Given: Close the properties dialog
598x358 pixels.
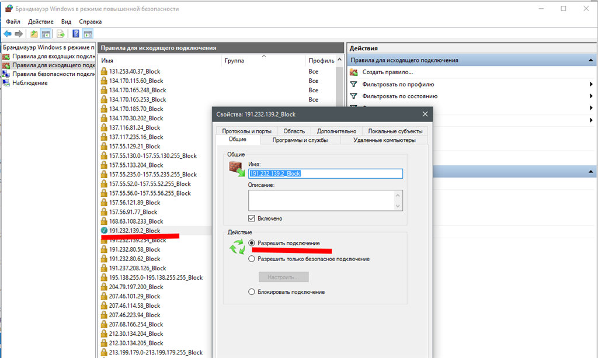Looking at the screenshot, I should click(425, 114).
